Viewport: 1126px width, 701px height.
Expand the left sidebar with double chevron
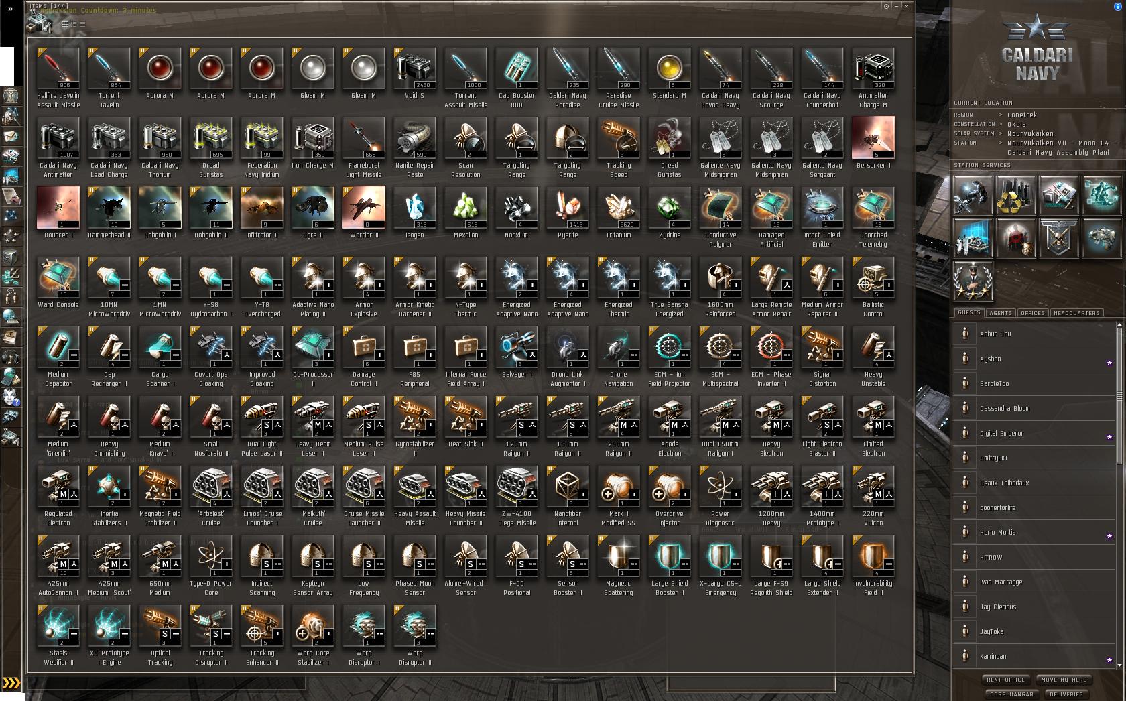[x=10, y=9]
